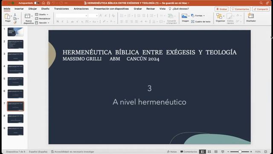This screenshot has width=273, height=154.
Task: Open the font name combo box
Action: tap(71, 16)
